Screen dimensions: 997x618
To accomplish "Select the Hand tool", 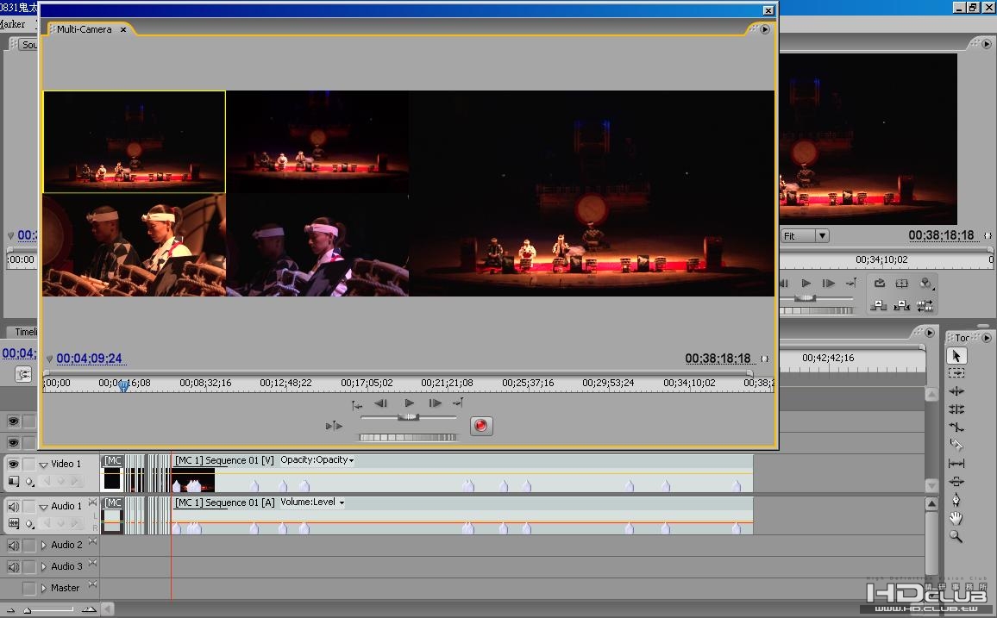I will [956, 518].
